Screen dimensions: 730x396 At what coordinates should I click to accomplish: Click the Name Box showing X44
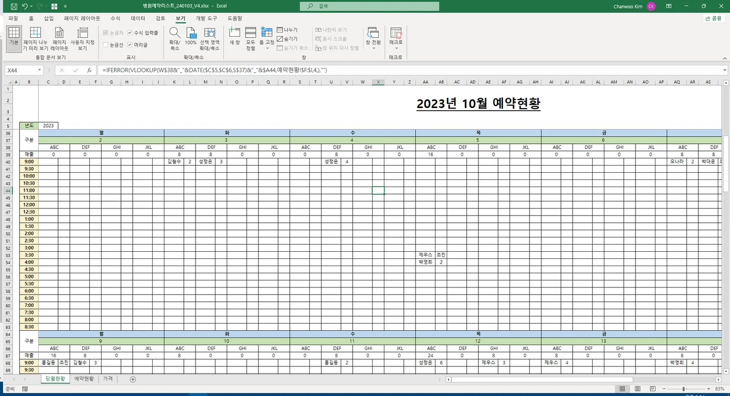point(20,70)
